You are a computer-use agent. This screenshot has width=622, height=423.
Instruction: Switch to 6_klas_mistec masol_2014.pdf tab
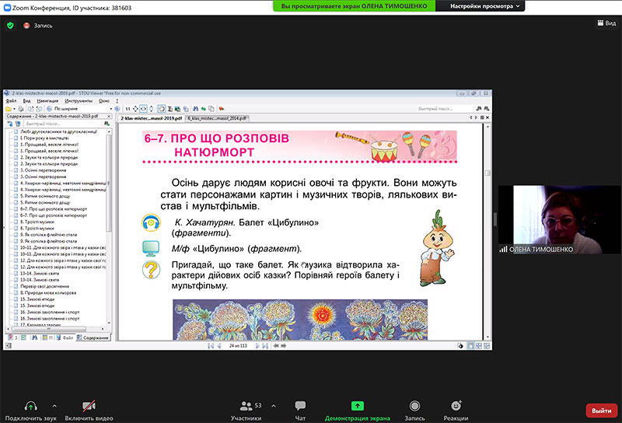point(217,118)
